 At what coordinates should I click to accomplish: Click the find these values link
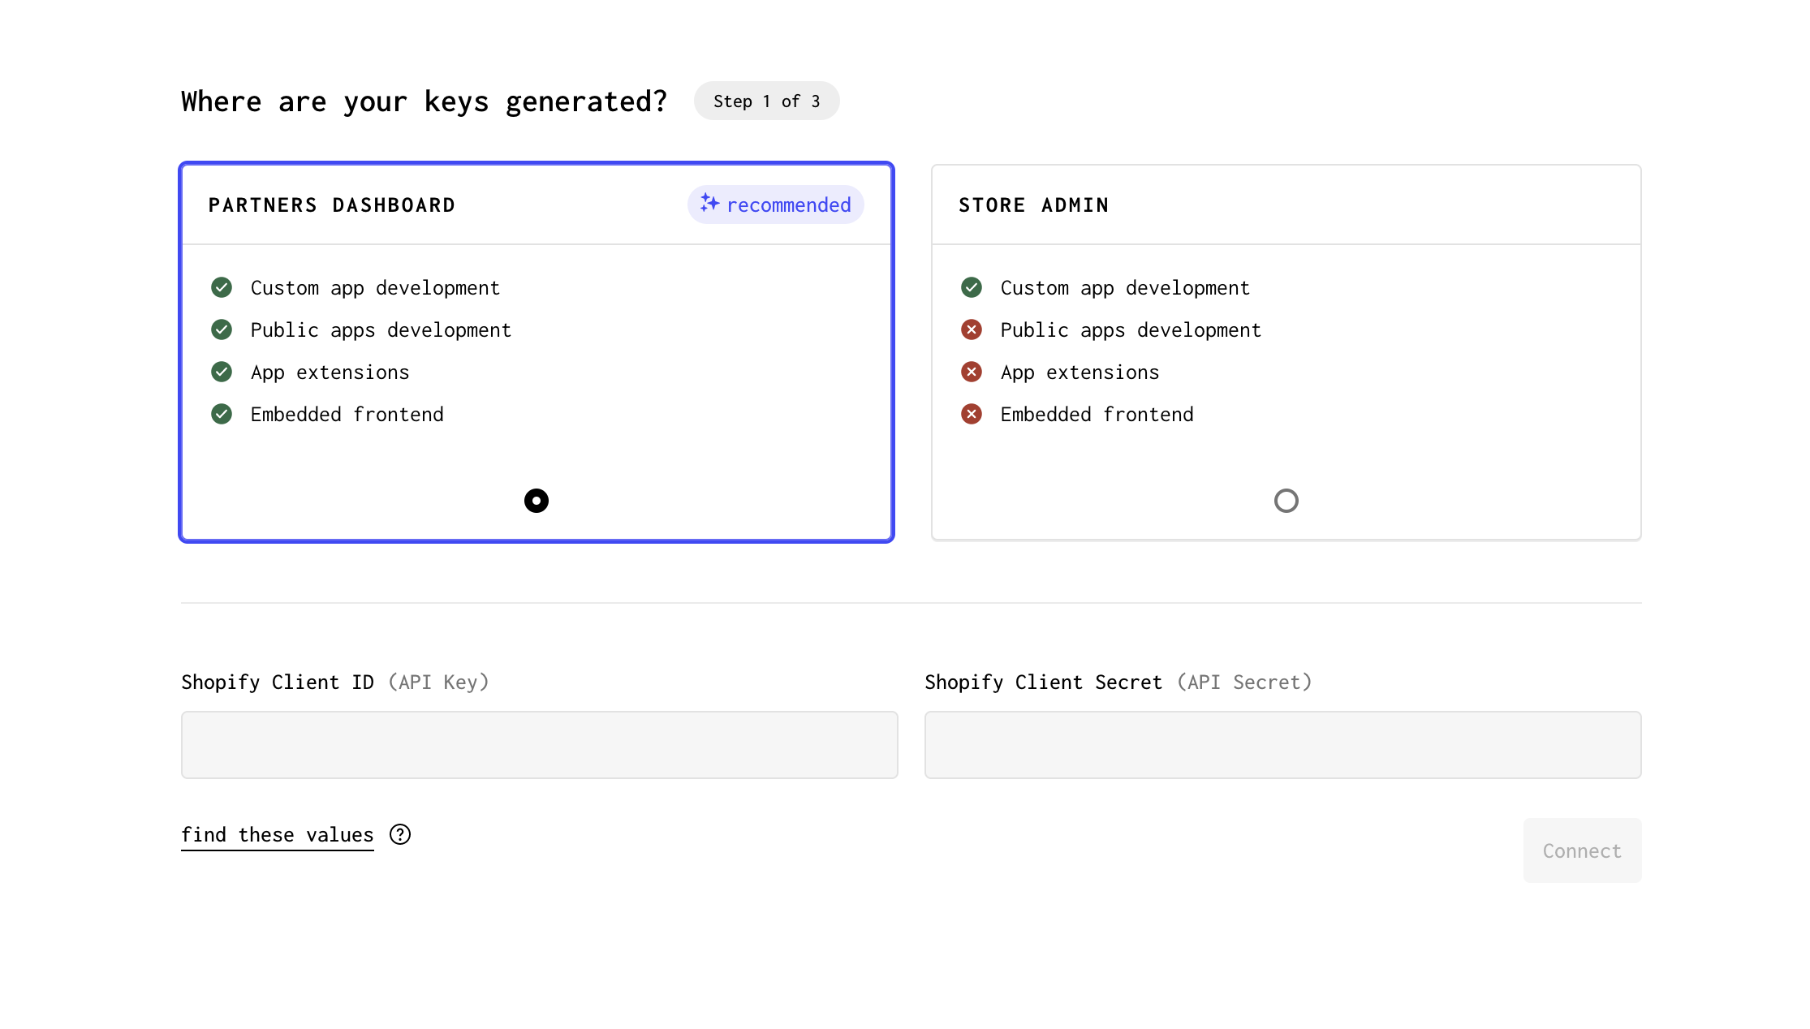point(278,835)
